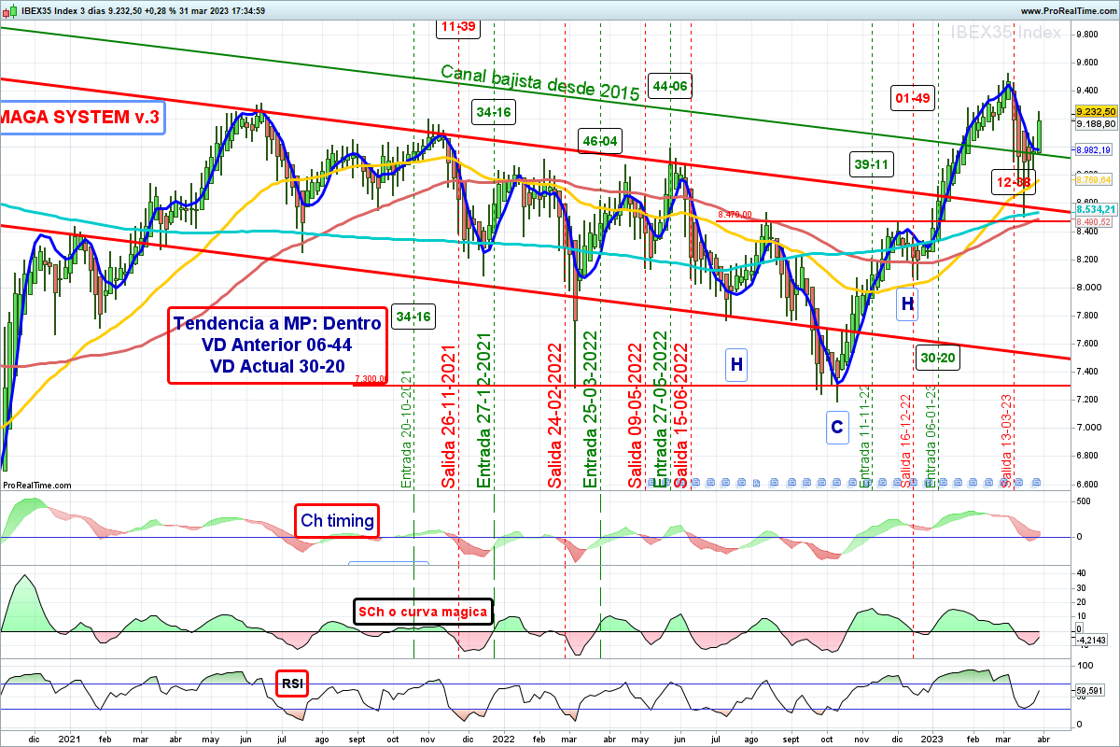The width and height of the screenshot is (1120, 747).
Task: Click the Entrada 06-01-23 vertical label
Action: [930, 437]
